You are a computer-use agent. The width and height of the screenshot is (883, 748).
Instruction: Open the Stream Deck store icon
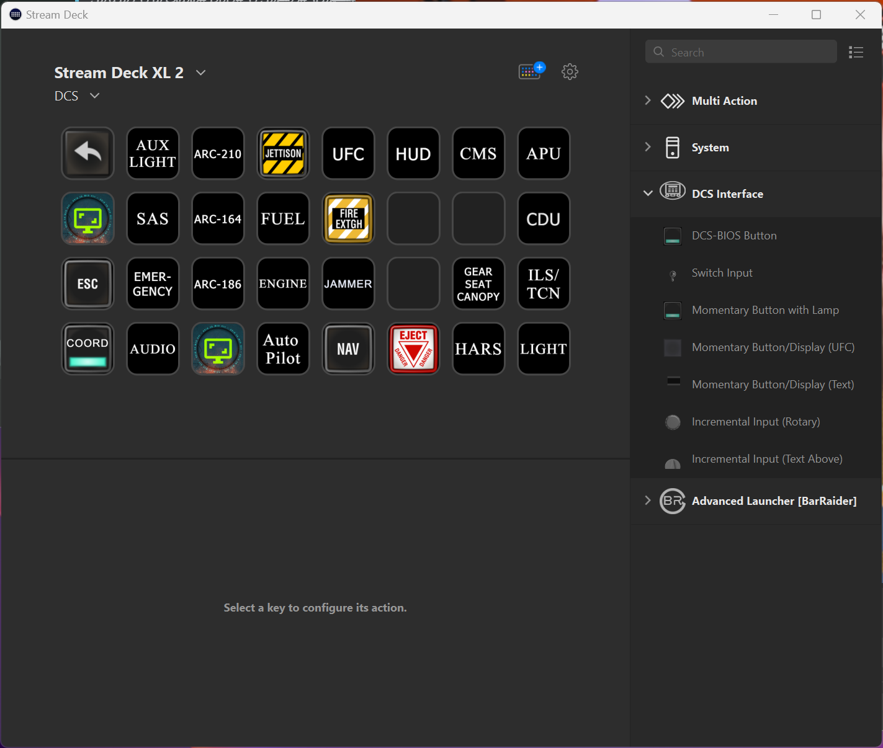pos(531,71)
